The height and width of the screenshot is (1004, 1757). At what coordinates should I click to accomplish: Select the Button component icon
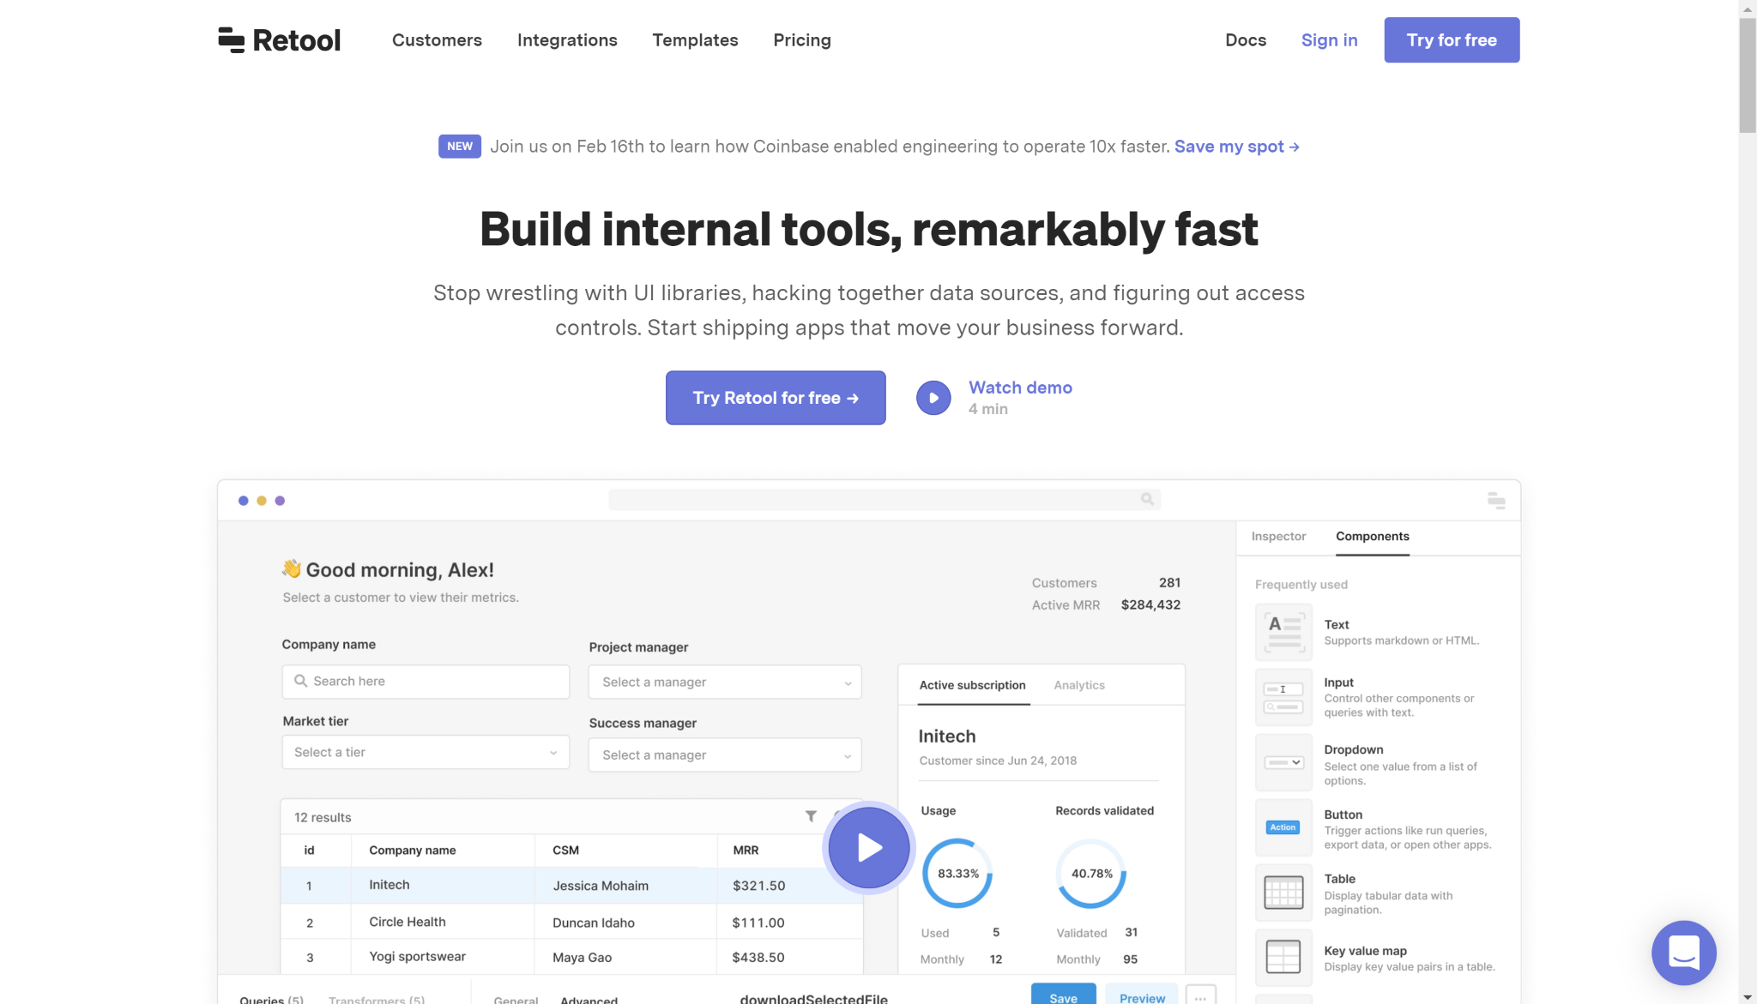pyautogui.click(x=1283, y=827)
